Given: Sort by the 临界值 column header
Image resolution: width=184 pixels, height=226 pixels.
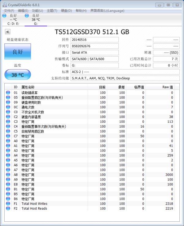Looking at the screenshot, I should click(x=136, y=87).
